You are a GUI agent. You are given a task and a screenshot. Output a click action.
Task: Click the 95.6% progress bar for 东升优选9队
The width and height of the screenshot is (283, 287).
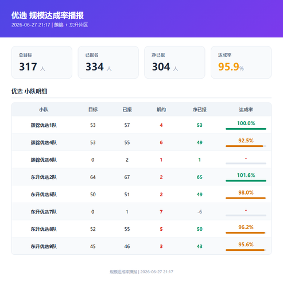(x=246, y=250)
